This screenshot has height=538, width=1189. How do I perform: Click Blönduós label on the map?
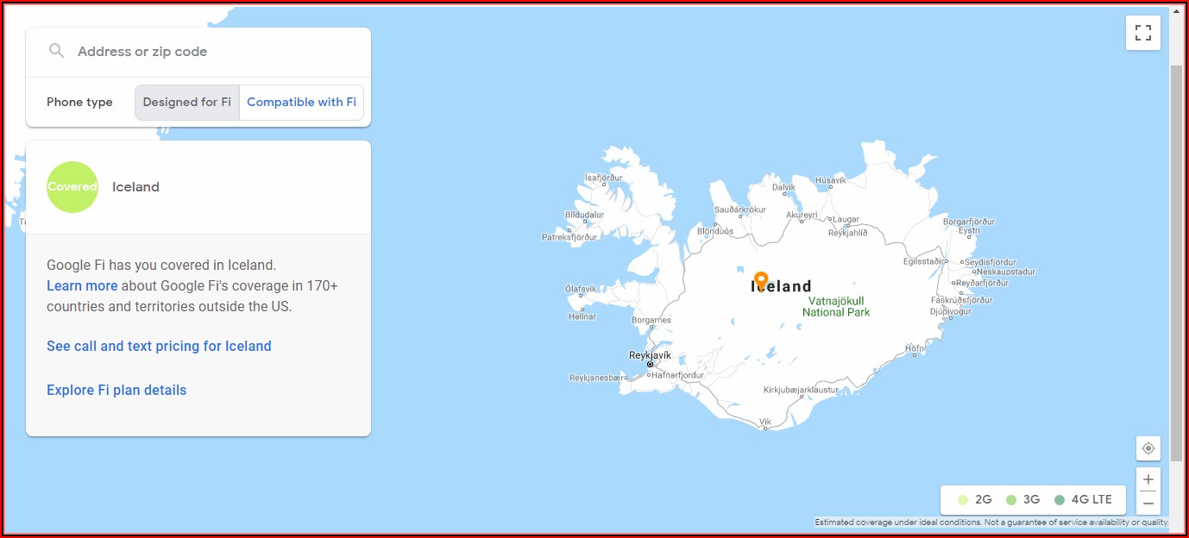click(x=715, y=231)
